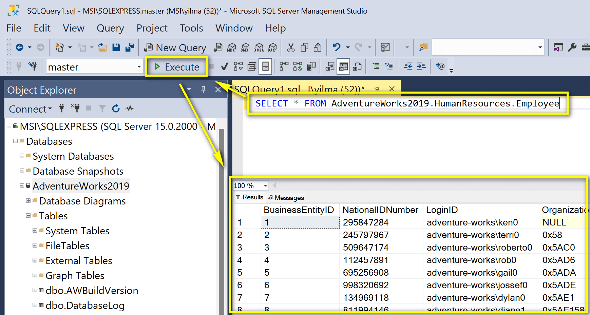This screenshot has width=590, height=315.
Task: Open the Undo history dropdown arrow
Action: (x=348, y=47)
